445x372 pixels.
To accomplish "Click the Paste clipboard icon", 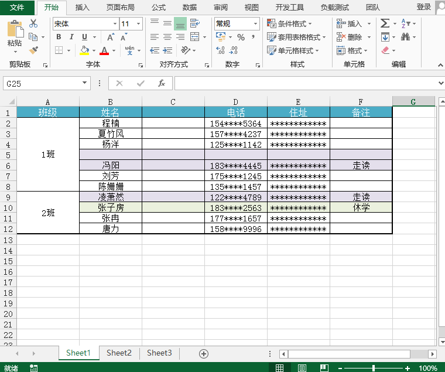I will 15,29.
